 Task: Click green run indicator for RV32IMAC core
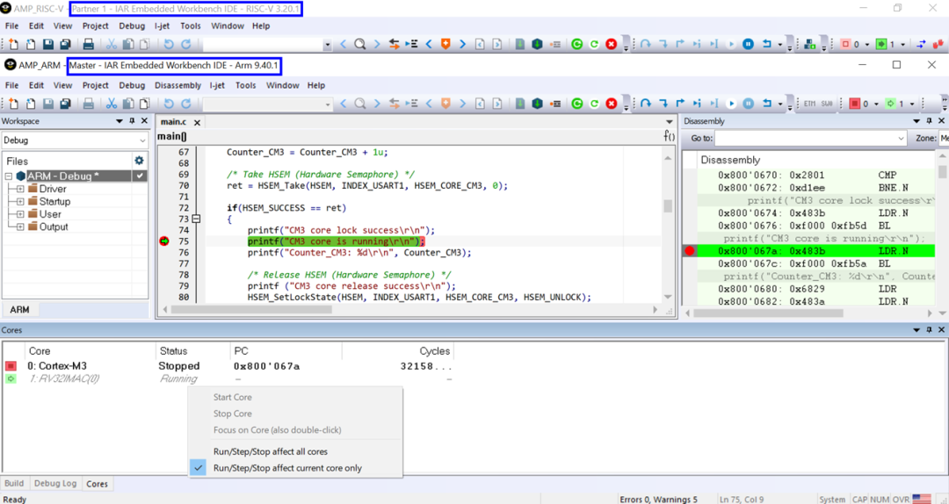11,378
